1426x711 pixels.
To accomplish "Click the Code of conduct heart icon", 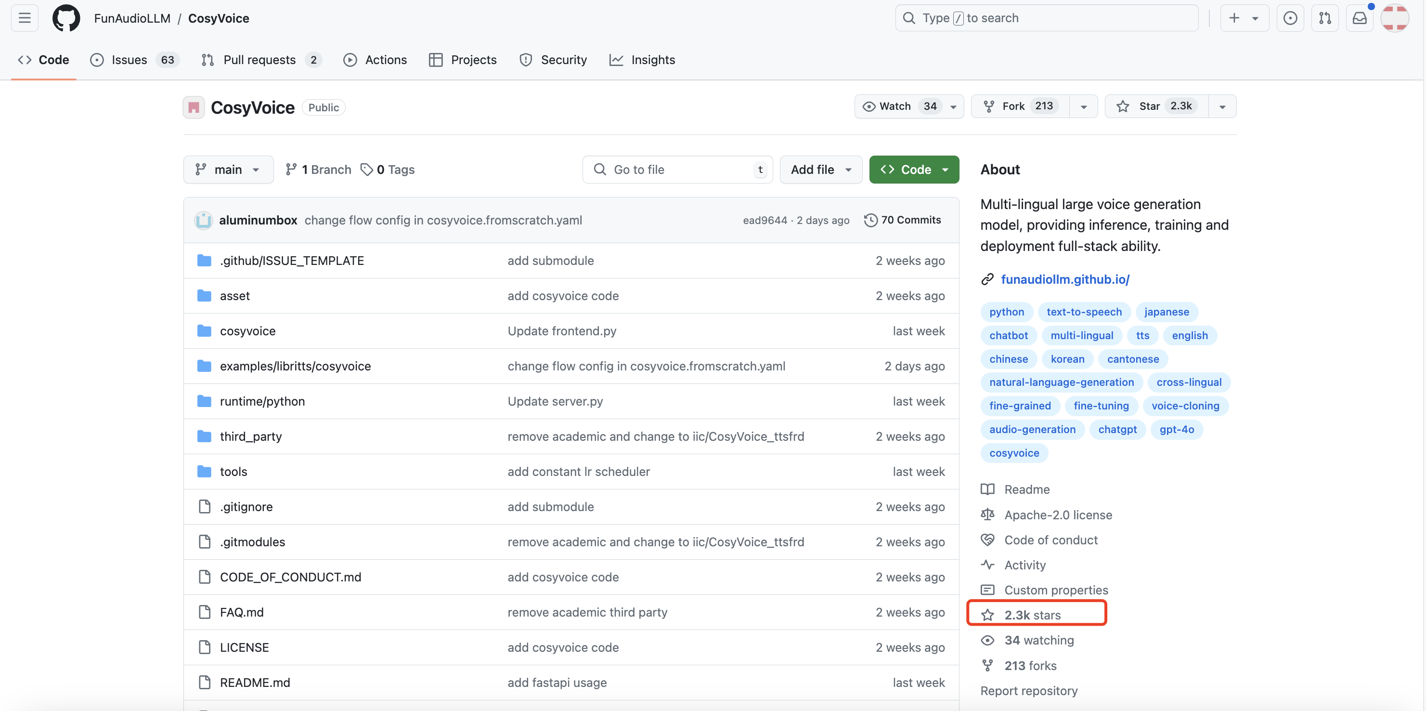I will point(987,540).
